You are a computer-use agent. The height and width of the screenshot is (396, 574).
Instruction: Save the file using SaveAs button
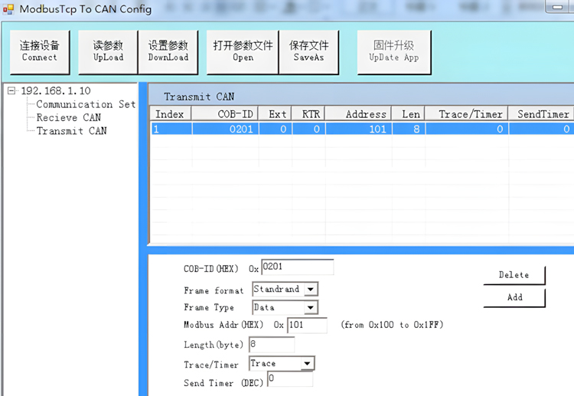tap(308, 51)
